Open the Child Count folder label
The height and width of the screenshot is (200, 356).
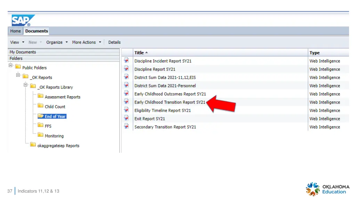[x=55, y=107]
